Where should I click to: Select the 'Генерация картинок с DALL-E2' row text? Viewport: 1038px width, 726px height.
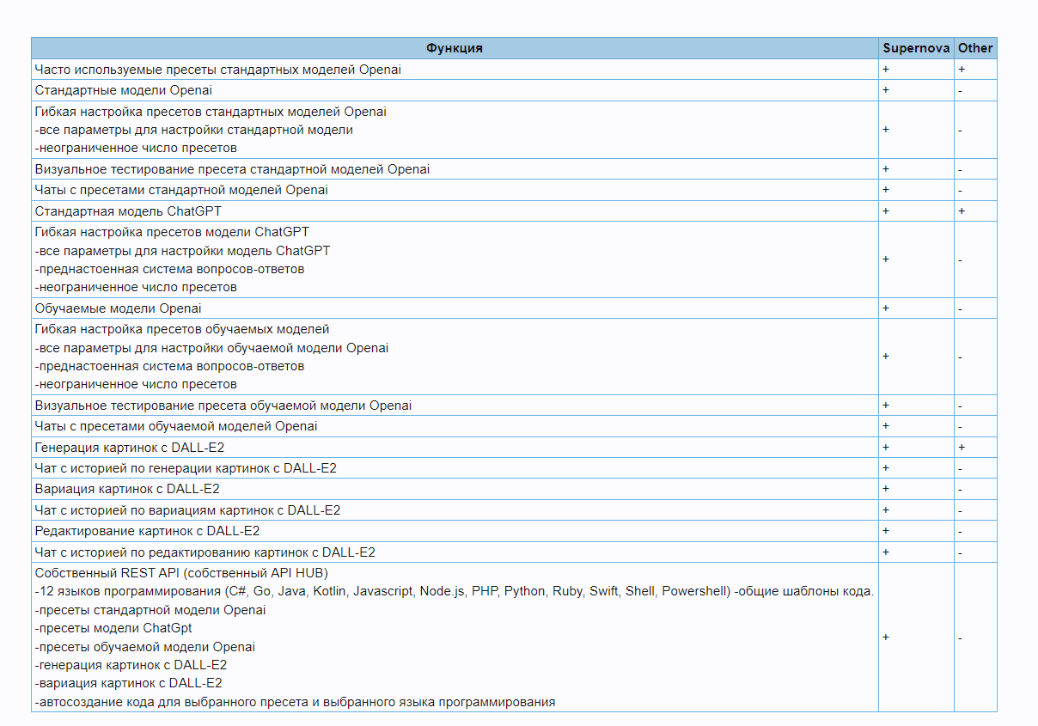pos(130,448)
